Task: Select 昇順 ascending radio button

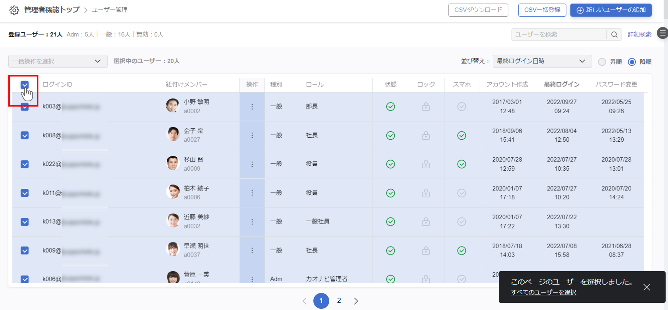Action: 602,62
